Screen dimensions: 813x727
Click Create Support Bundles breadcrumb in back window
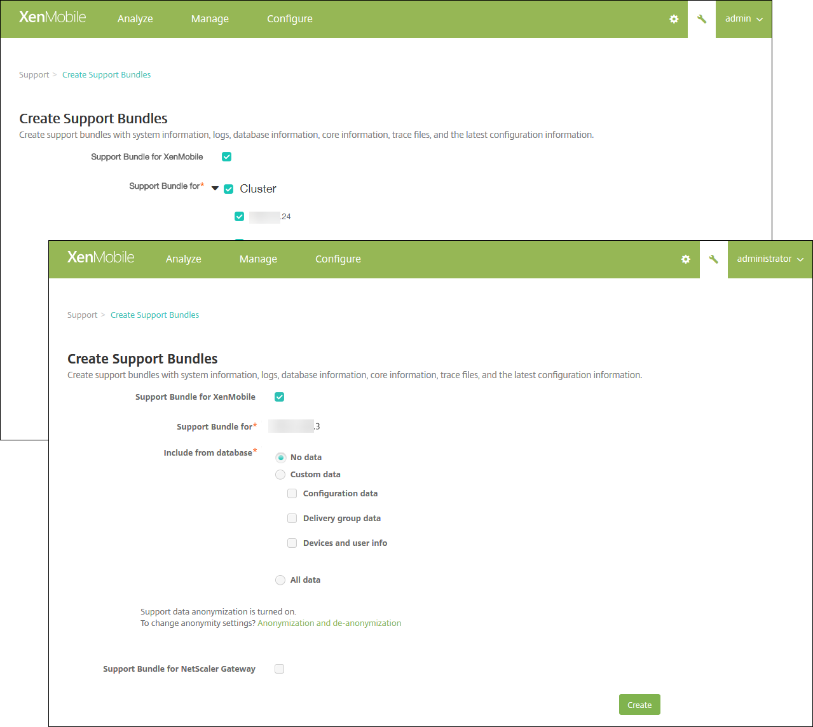[107, 75]
